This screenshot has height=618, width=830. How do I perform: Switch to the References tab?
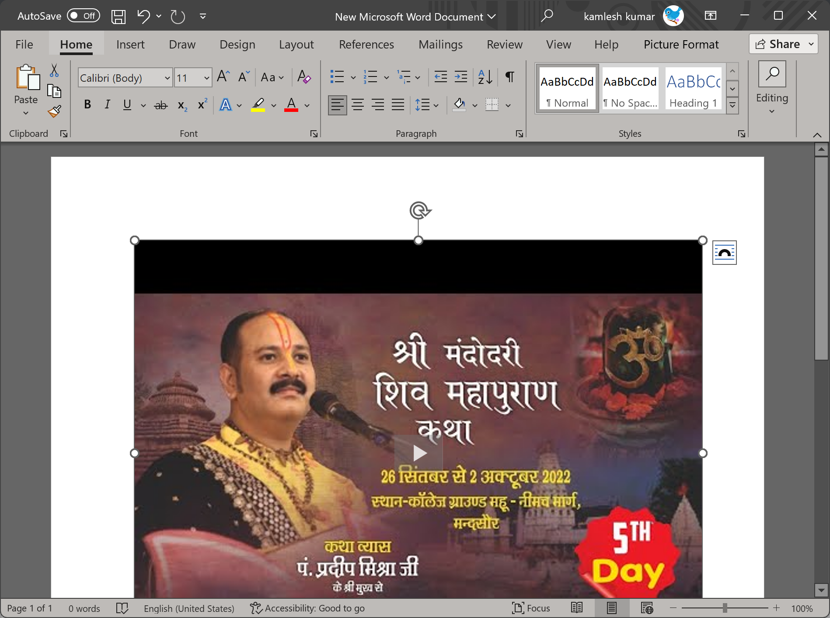(x=366, y=45)
